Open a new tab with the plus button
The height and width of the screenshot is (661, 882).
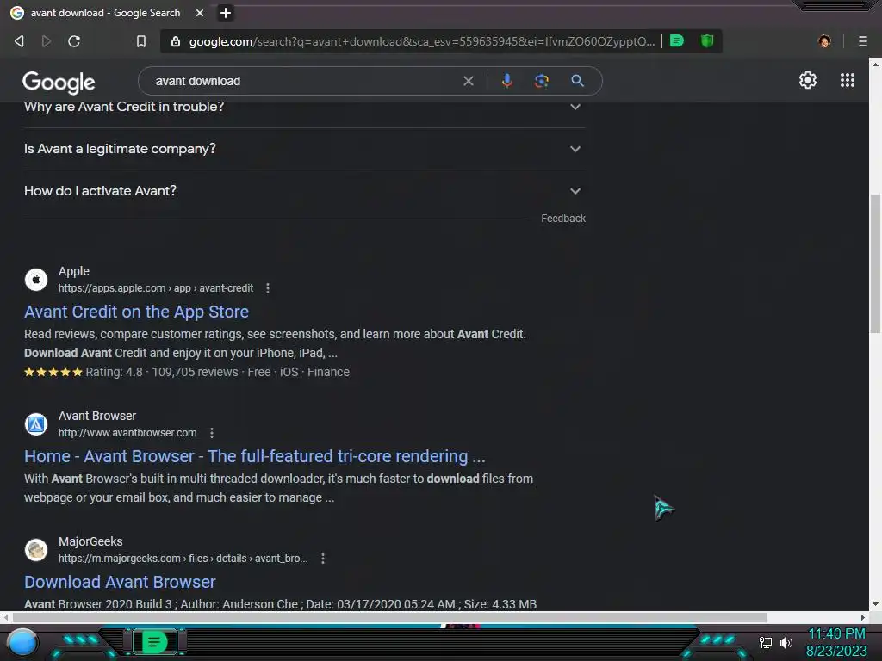pos(226,13)
